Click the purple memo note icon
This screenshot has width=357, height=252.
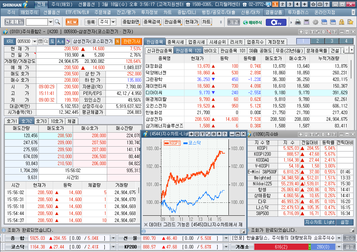click(68, 42)
